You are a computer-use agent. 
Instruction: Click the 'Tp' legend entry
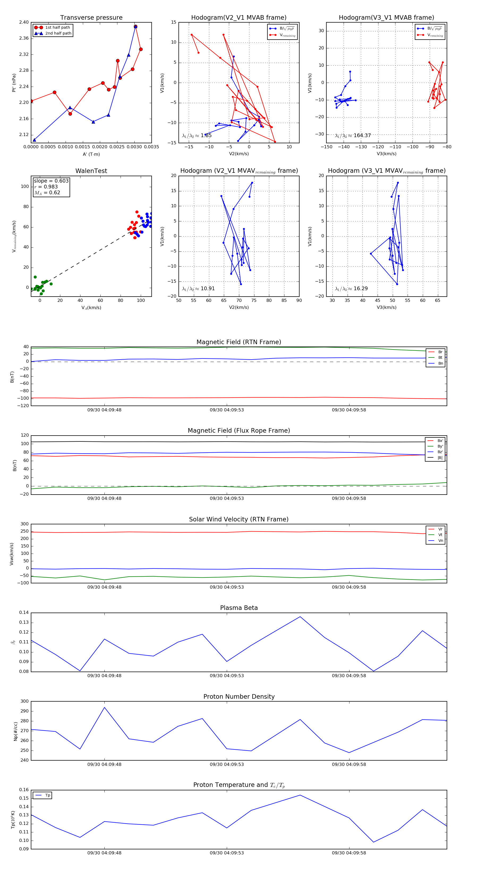43,795
